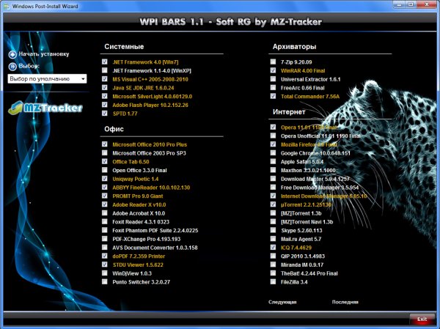Check Foxit Reader 4.3.1 0323

tap(105, 221)
